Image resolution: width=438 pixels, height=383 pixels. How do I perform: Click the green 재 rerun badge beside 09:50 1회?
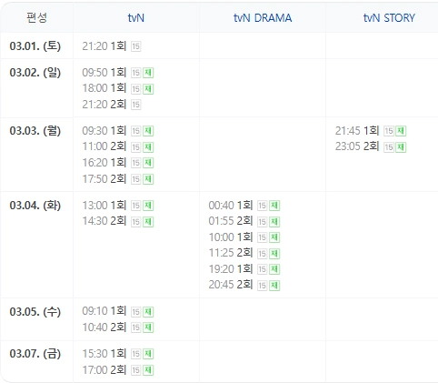click(x=148, y=73)
